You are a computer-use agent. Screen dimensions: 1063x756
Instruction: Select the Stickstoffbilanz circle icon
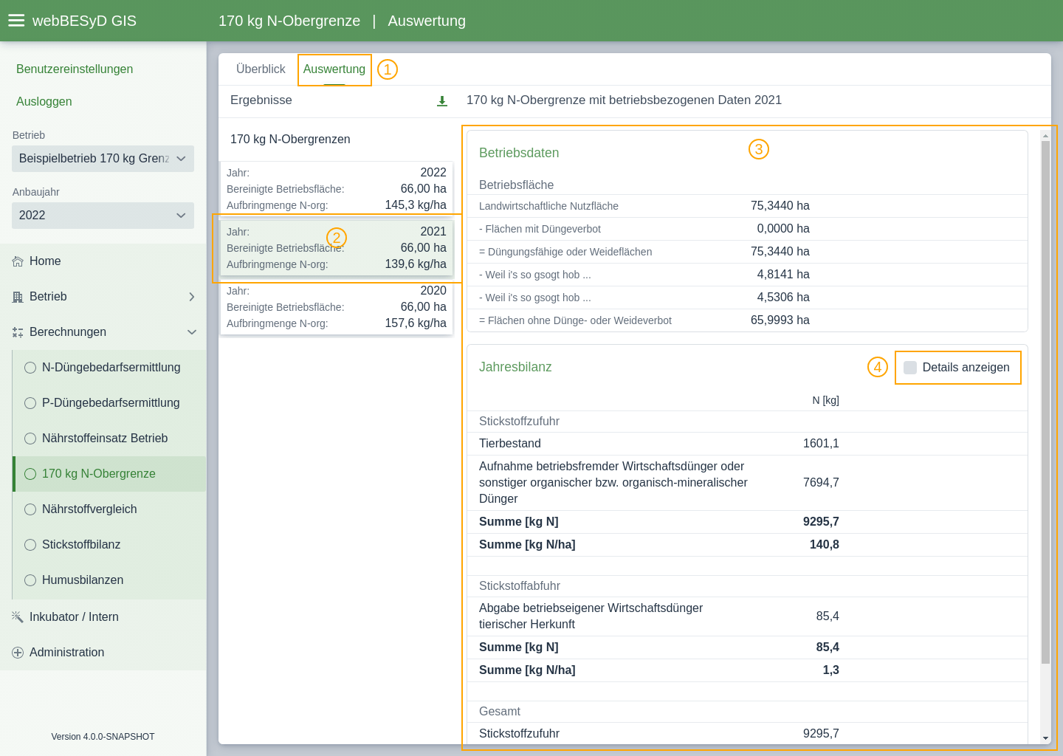[30, 545]
